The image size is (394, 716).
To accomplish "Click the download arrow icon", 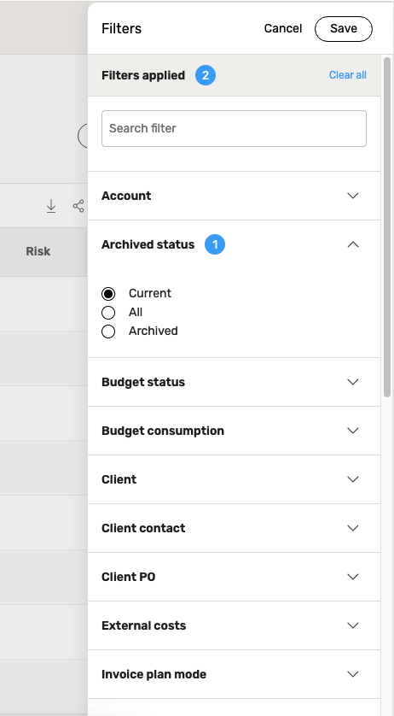I will click(x=51, y=206).
